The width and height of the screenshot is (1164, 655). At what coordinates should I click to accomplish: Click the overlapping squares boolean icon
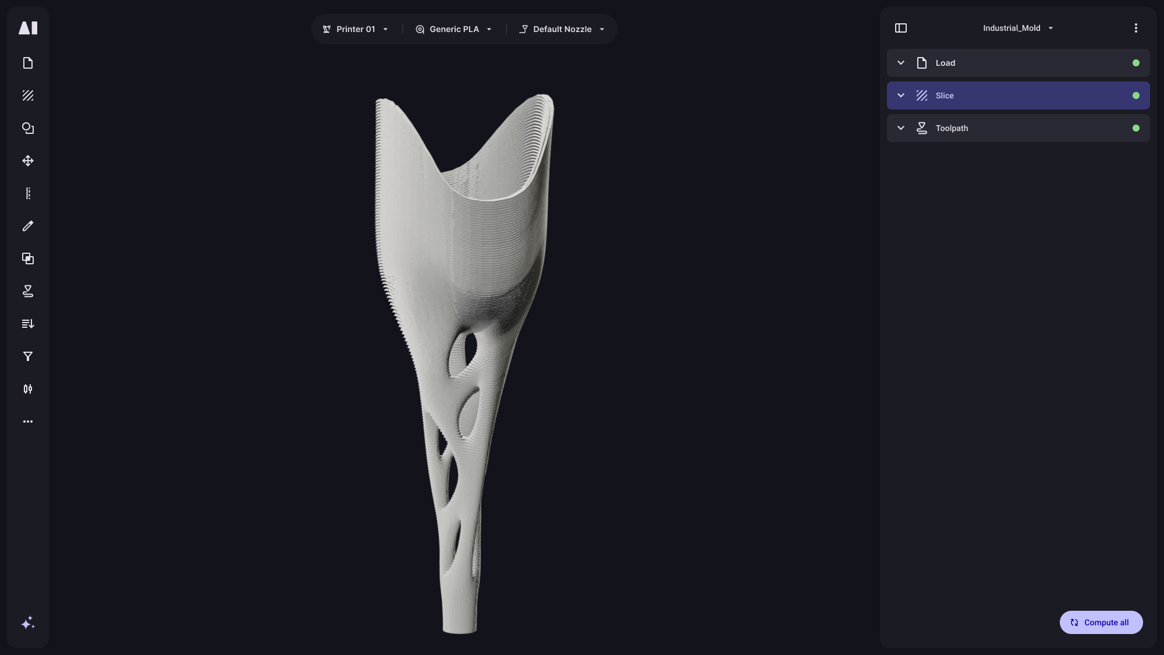tap(28, 259)
